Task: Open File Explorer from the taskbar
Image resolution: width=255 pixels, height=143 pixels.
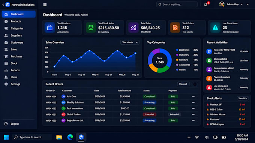Action: [x=59, y=137]
